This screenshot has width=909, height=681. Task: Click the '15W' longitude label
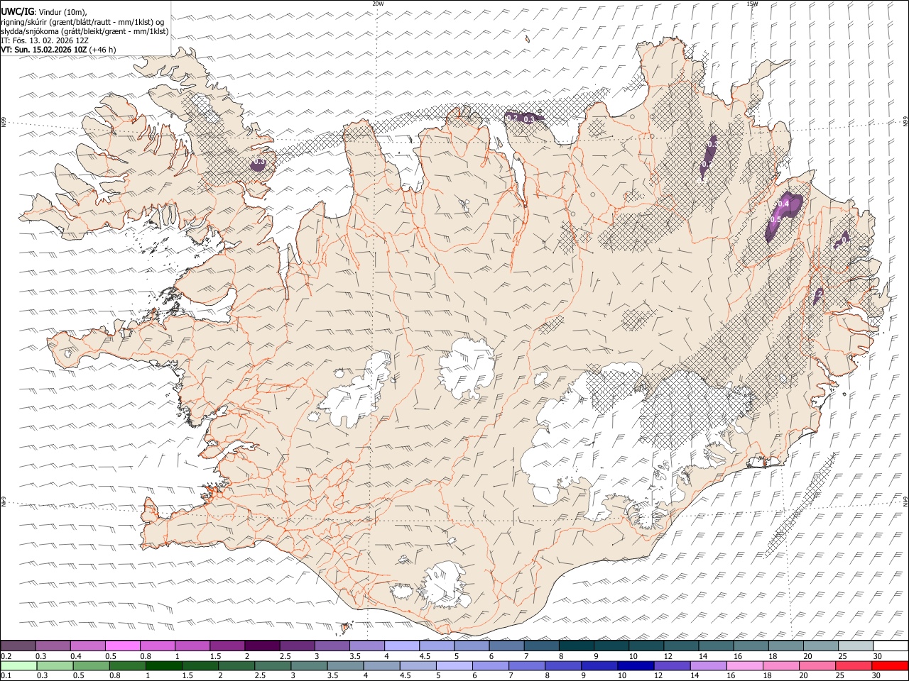[x=752, y=4]
